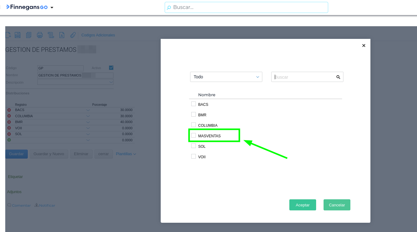Close the selection dialog with X

coord(364,46)
